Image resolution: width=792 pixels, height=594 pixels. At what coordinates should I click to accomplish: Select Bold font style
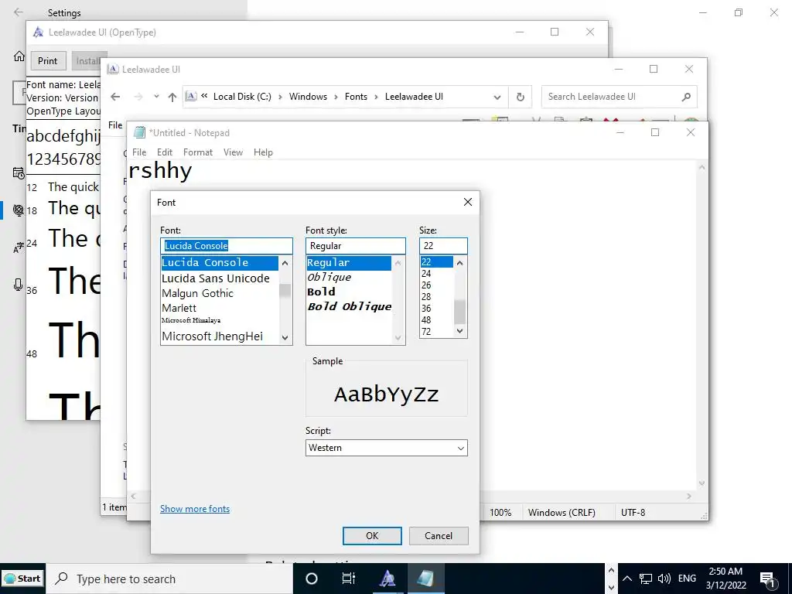click(x=321, y=292)
